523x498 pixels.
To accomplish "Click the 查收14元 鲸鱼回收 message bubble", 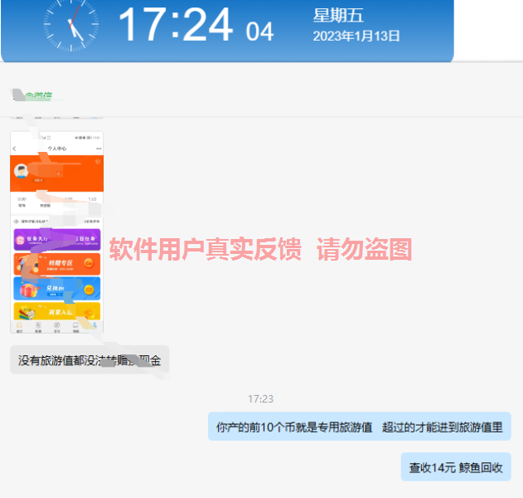I will [455, 466].
